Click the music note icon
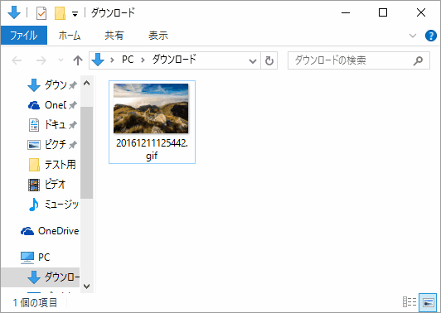 coord(34,205)
